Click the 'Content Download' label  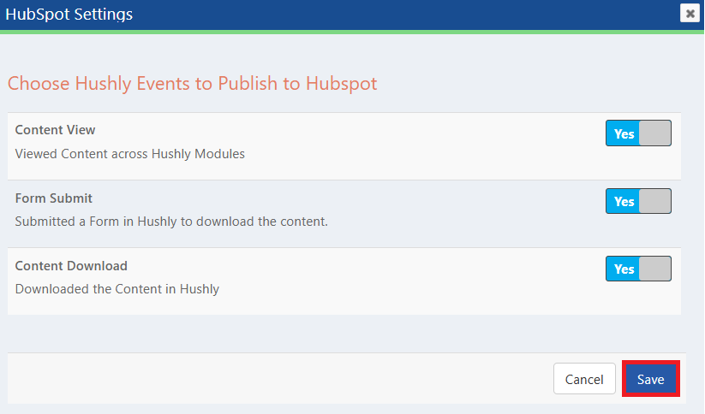(71, 266)
